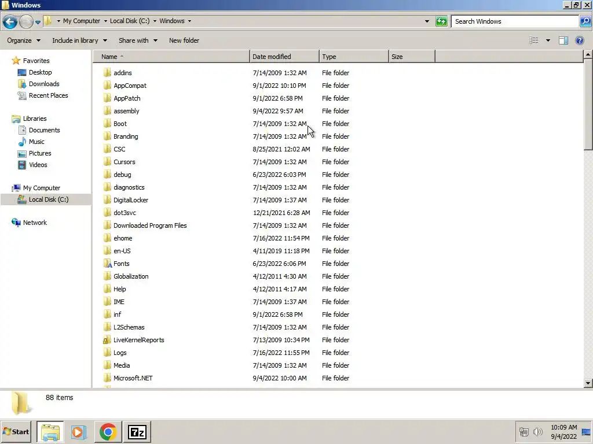Launch Windows Media Player from taskbar
This screenshot has height=444, width=593.
[79, 431]
